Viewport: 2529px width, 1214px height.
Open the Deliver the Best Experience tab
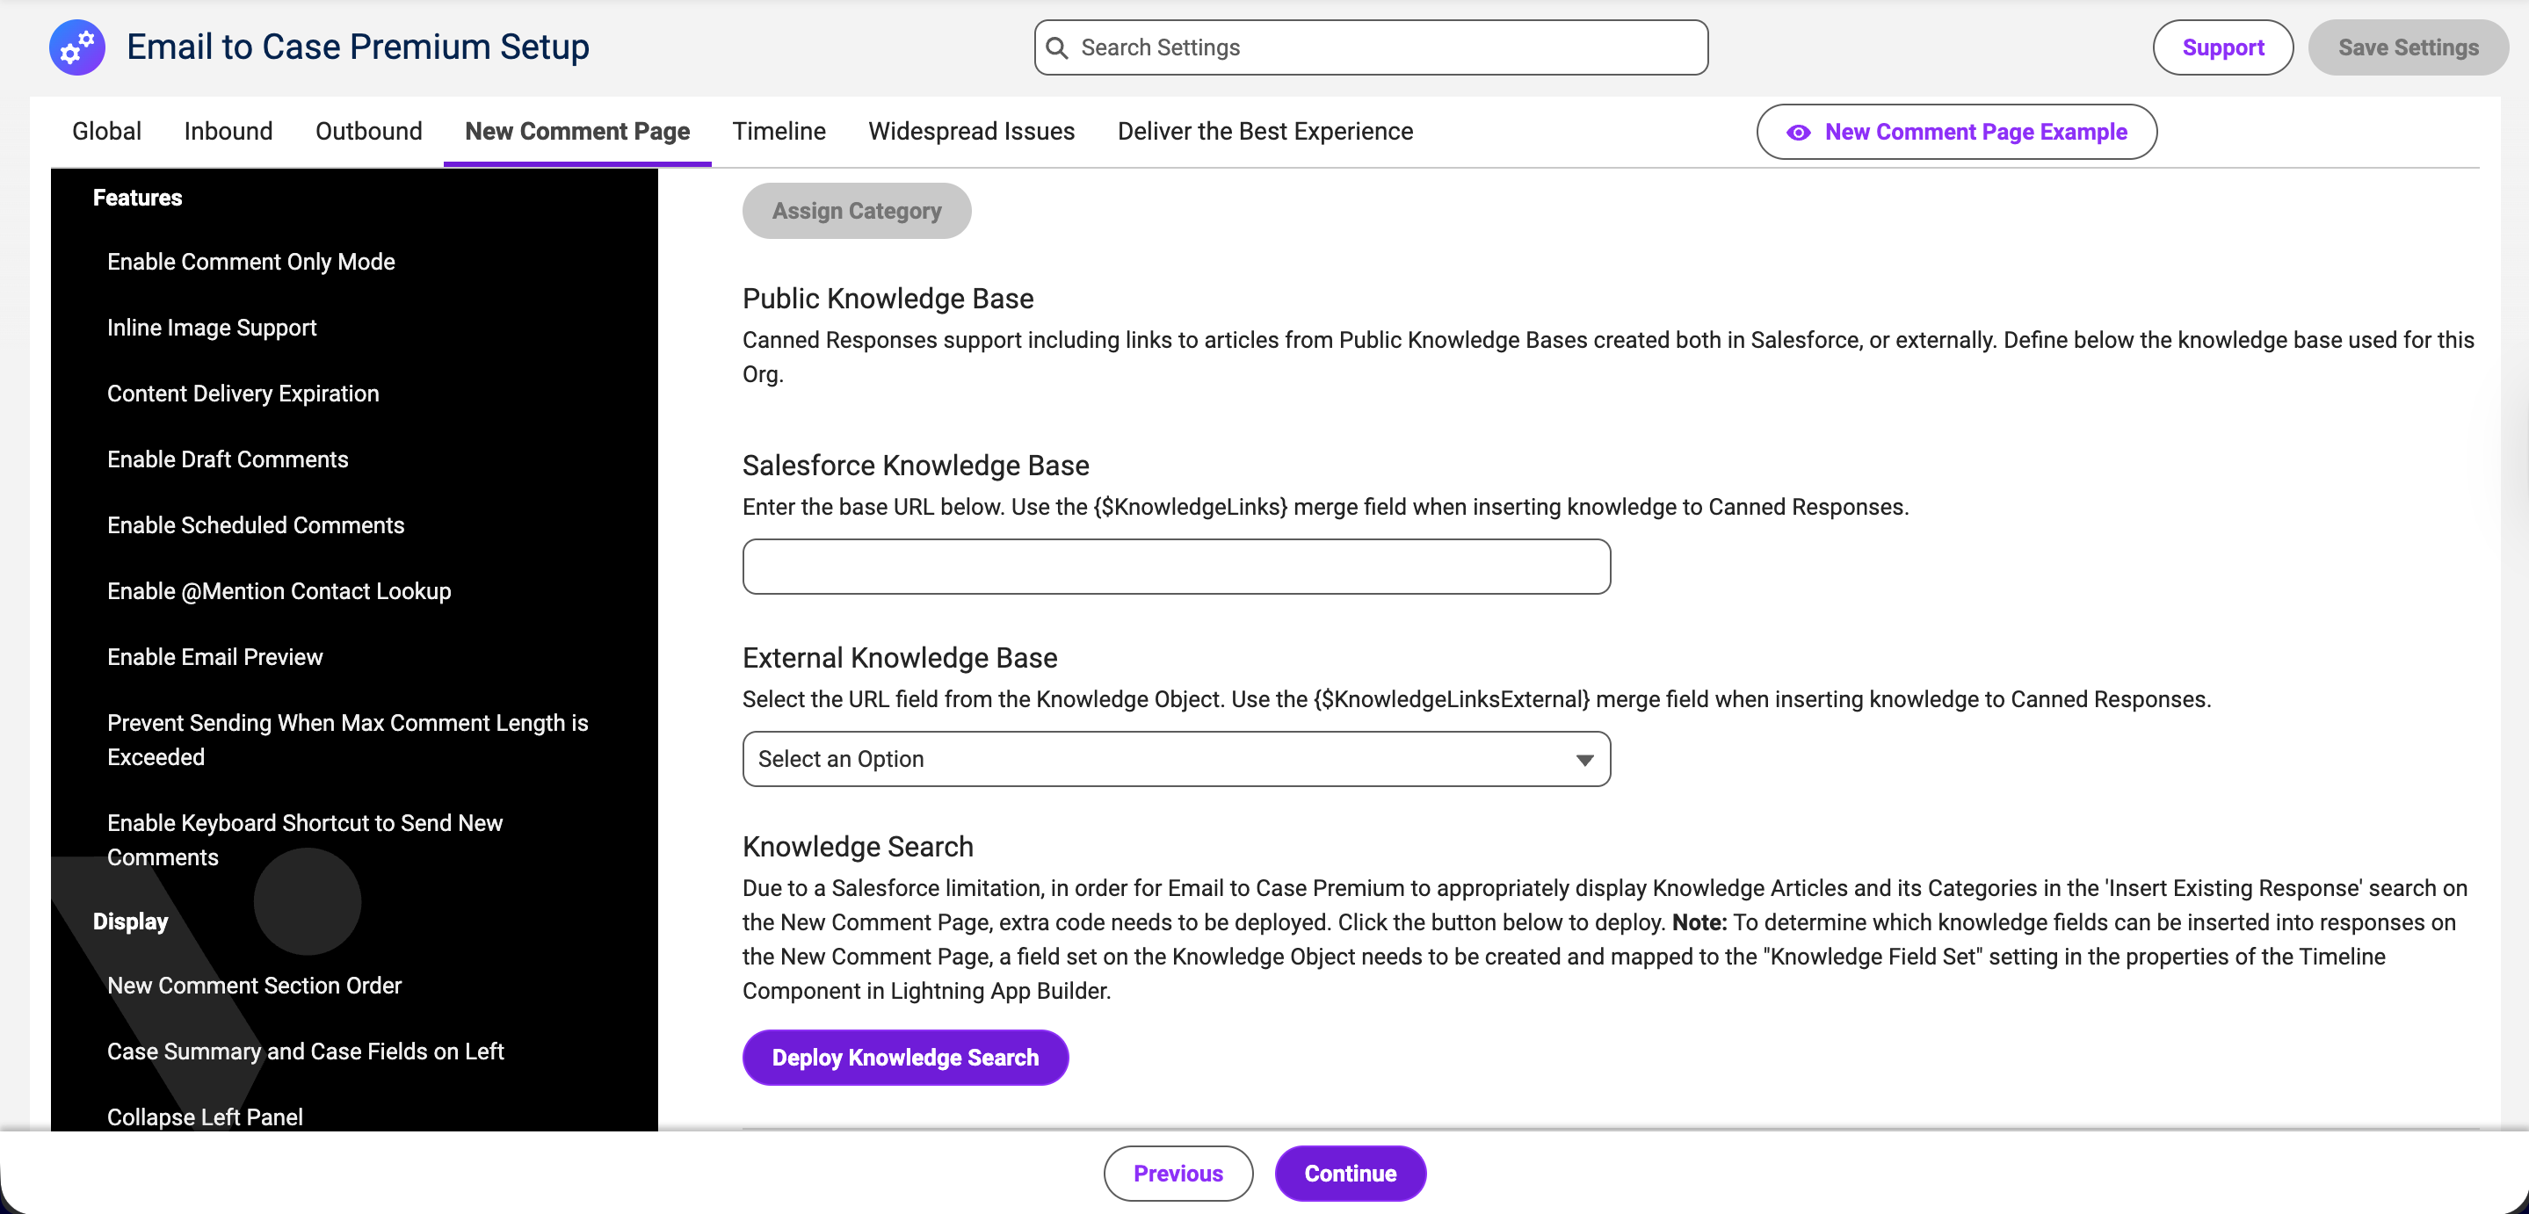[x=1264, y=132]
